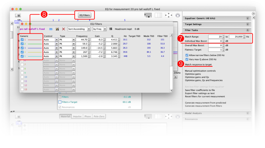This screenshot has height=148, width=265.
Task: Expand the Target Settings section
Action: click(247, 24)
